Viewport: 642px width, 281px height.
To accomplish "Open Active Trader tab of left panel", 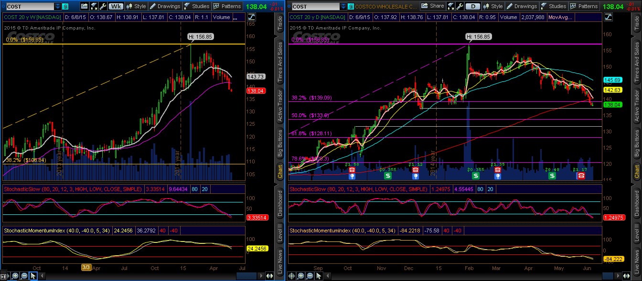I will coord(280,106).
